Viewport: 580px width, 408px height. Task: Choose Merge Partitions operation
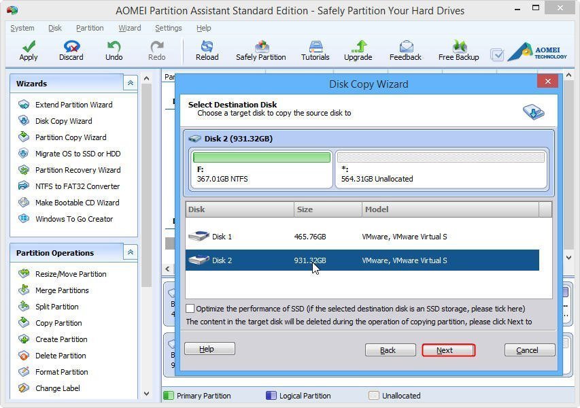[x=53, y=290]
